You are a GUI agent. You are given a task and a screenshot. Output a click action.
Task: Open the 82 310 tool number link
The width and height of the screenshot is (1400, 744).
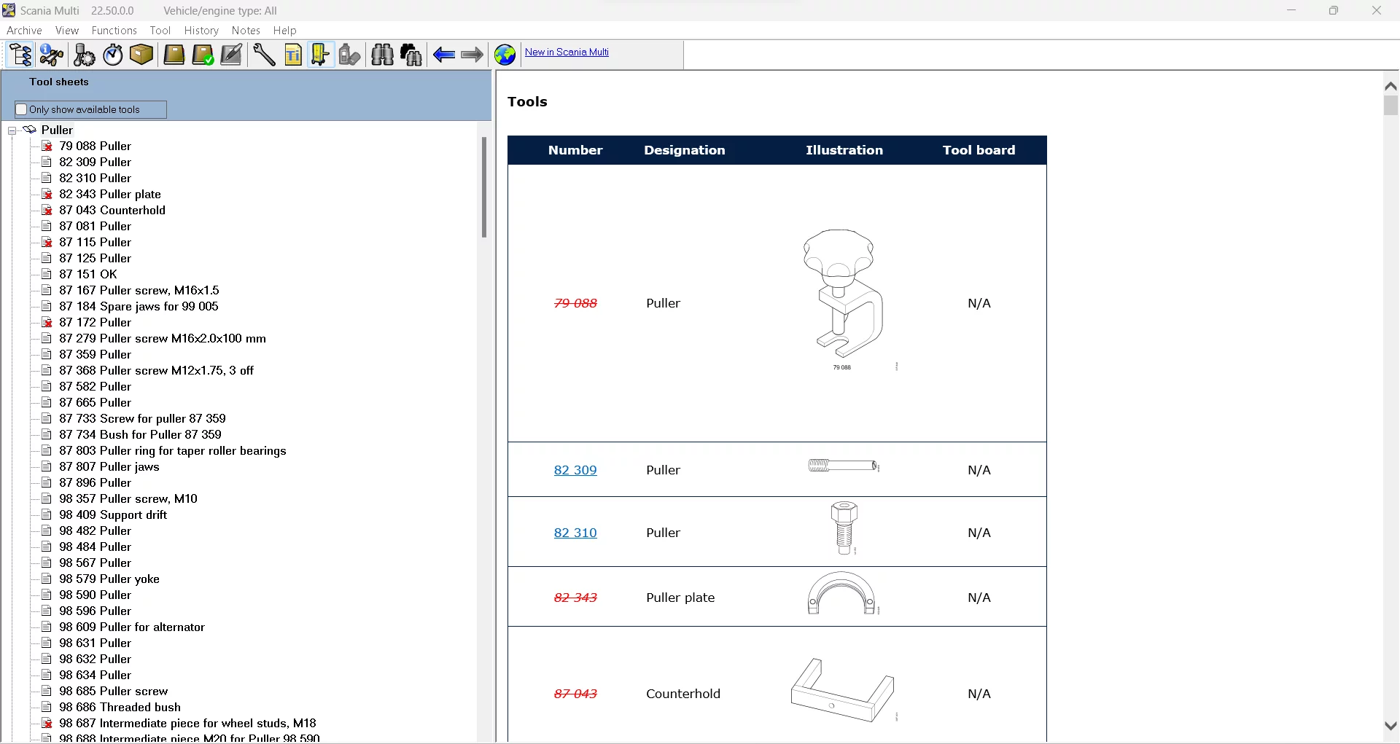click(x=575, y=533)
